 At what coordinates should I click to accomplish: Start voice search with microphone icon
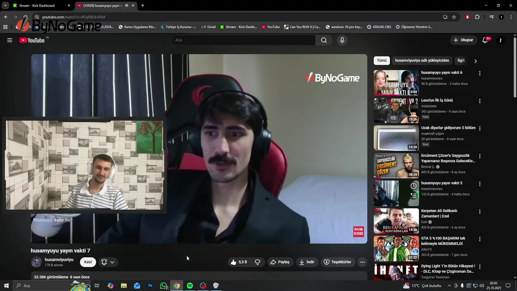pos(342,40)
